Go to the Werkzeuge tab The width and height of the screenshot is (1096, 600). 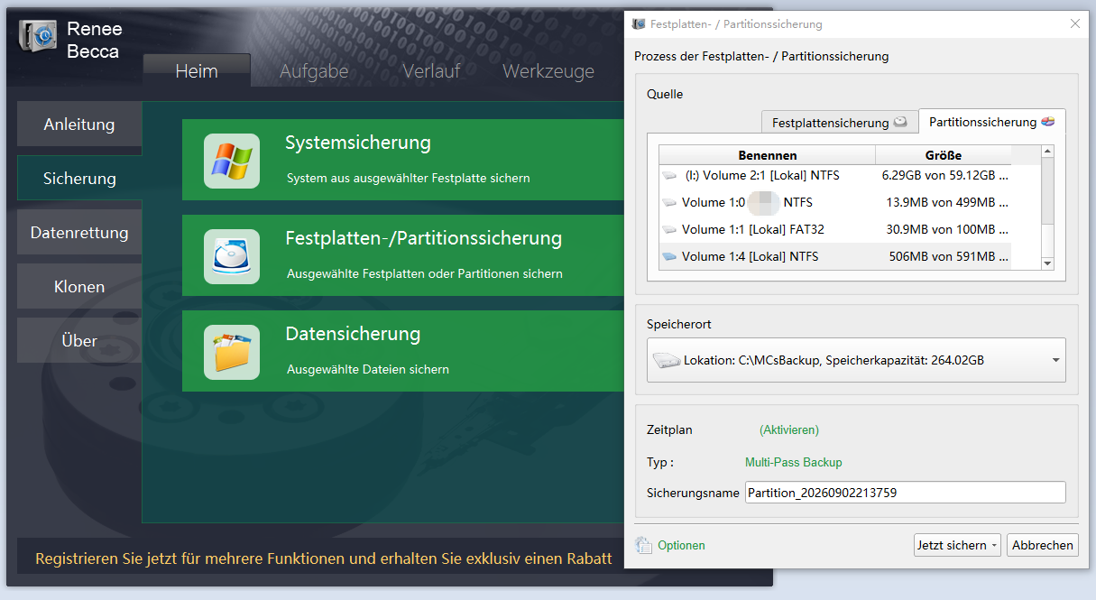(548, 70)
